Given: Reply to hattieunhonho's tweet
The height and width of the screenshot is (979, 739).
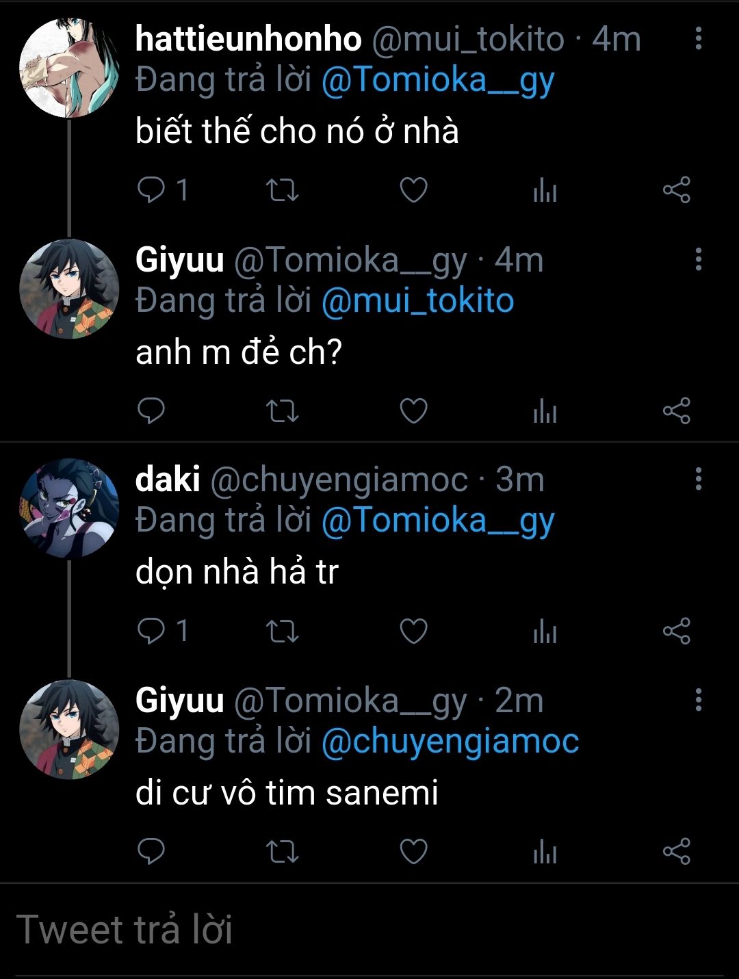Looking at the screenshot, I should click(151, 190).
